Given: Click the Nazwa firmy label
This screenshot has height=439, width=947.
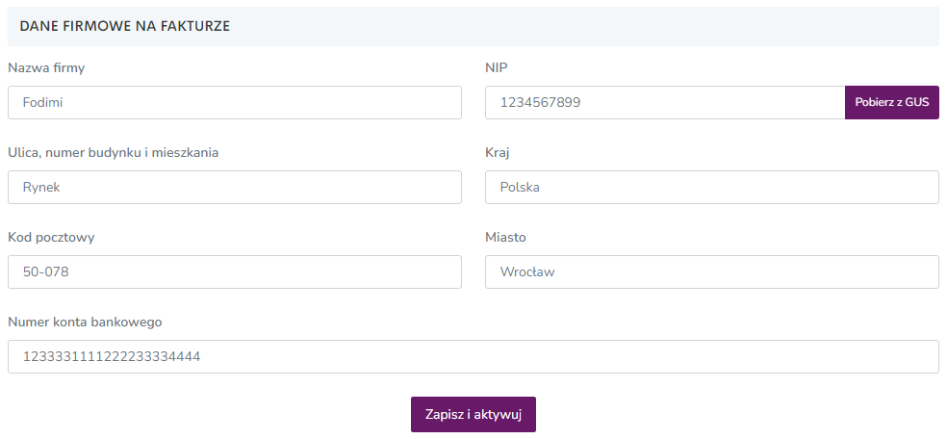Looking at the screenshot, I should coord(46,67).
